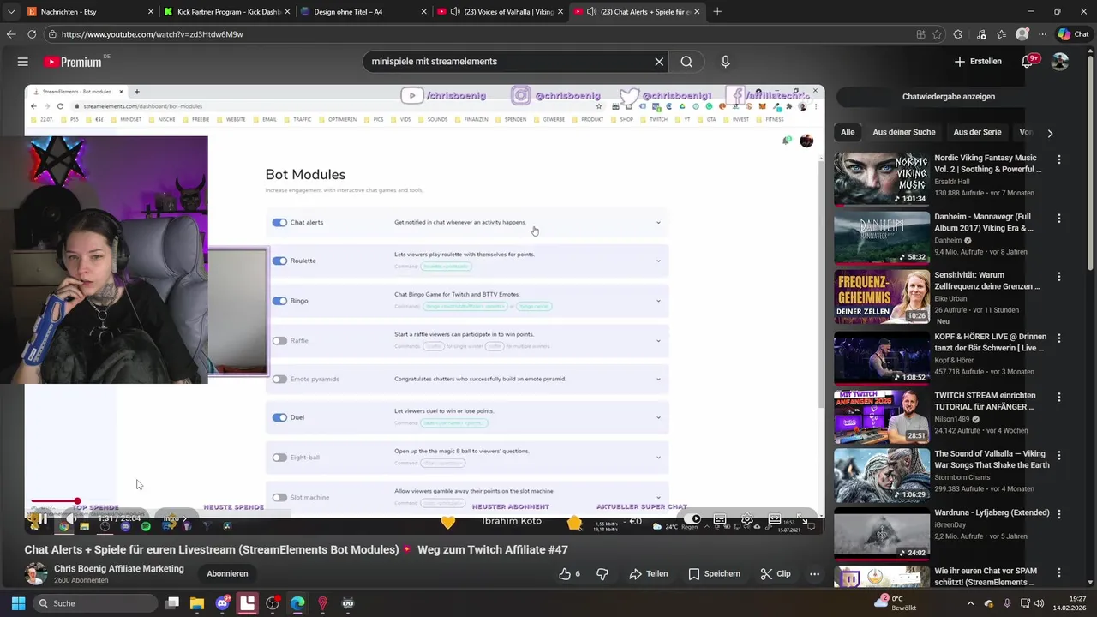Open a new browser tab
The image size is (1097, 617).
[x=717, y=11]
